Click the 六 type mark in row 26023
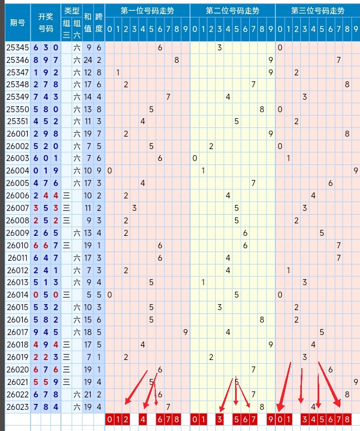Screen dimensions: 360x431 pyautogui.click(x=77, y=407)
